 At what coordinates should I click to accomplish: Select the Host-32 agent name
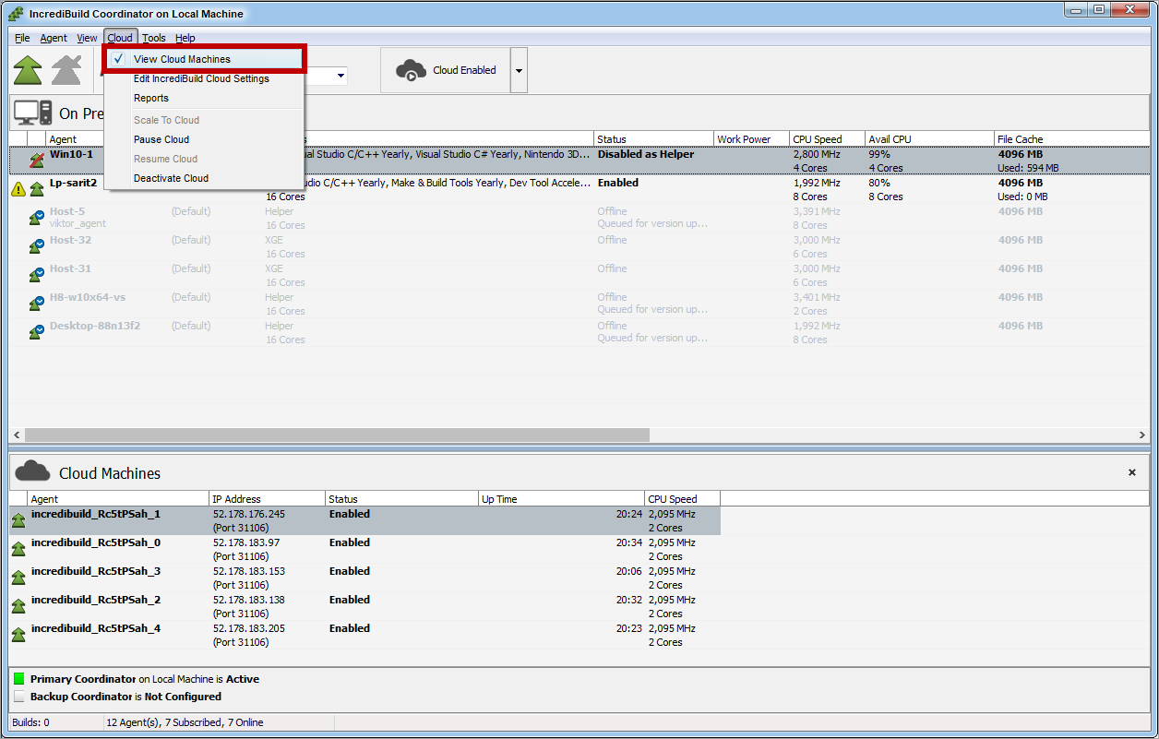[x=70, y=240]
